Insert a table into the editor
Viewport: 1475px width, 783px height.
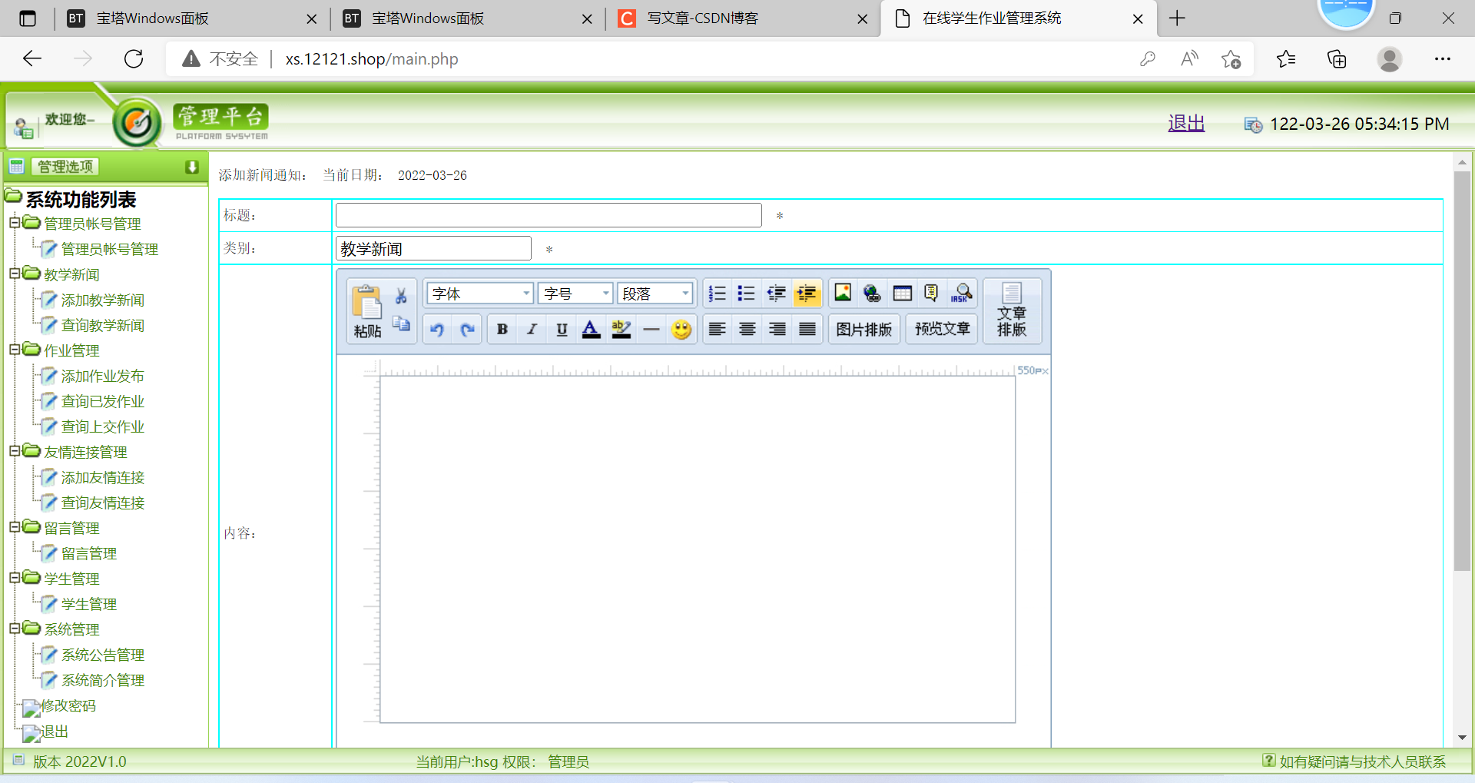[x=903, y=293]
